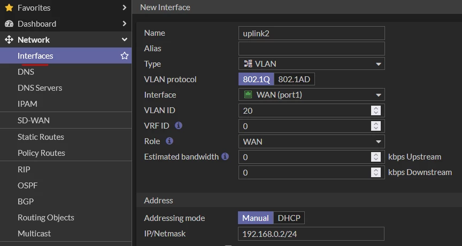Toggle favorite star on Interfaces
Screen dimensions: 462x246
point(125,55)
